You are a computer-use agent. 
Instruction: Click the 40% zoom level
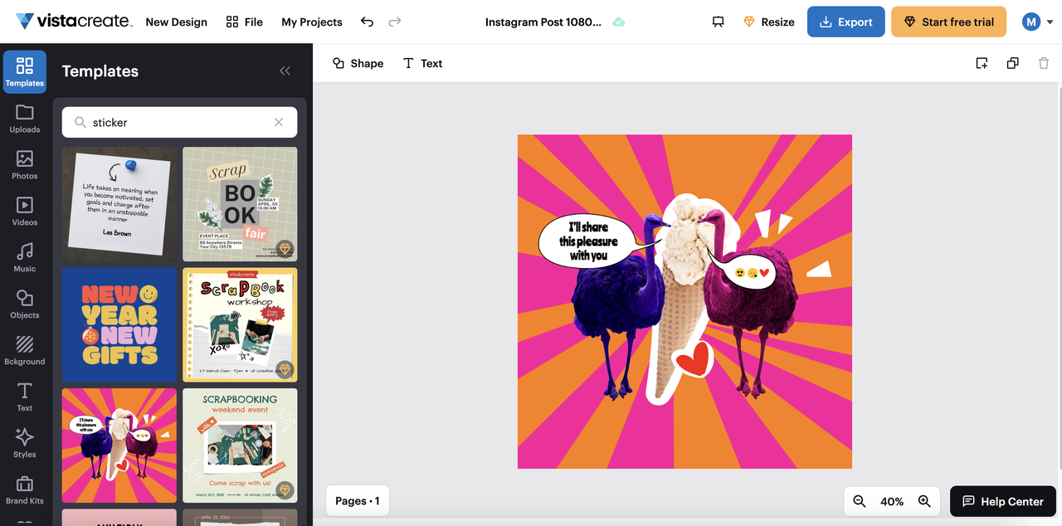click(x=892, y=501)
